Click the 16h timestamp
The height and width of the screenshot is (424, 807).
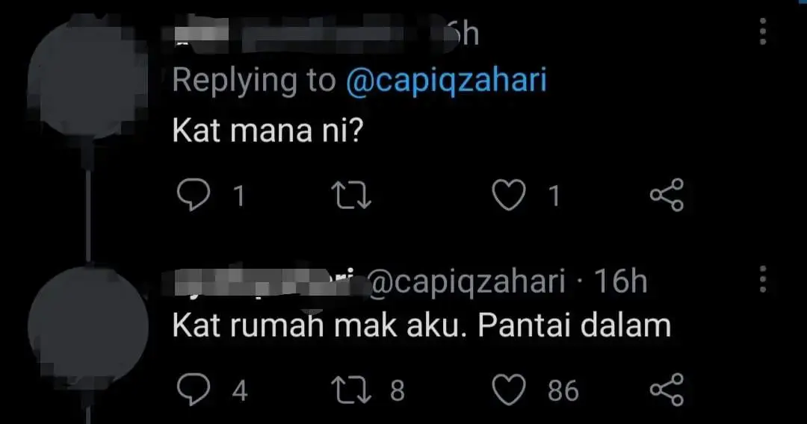point(620,282)
